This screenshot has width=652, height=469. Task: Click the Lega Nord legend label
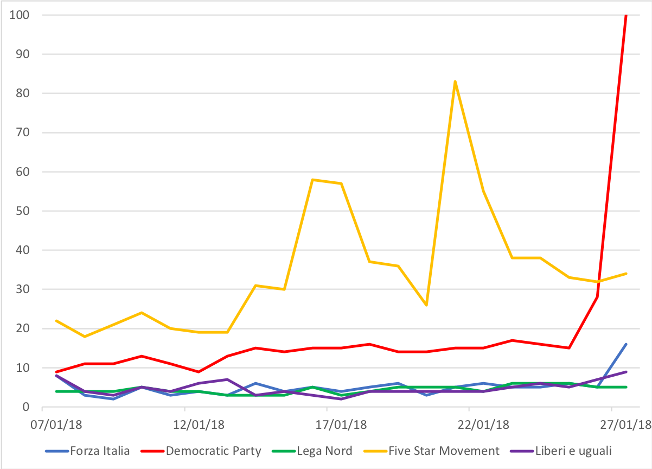324,451
